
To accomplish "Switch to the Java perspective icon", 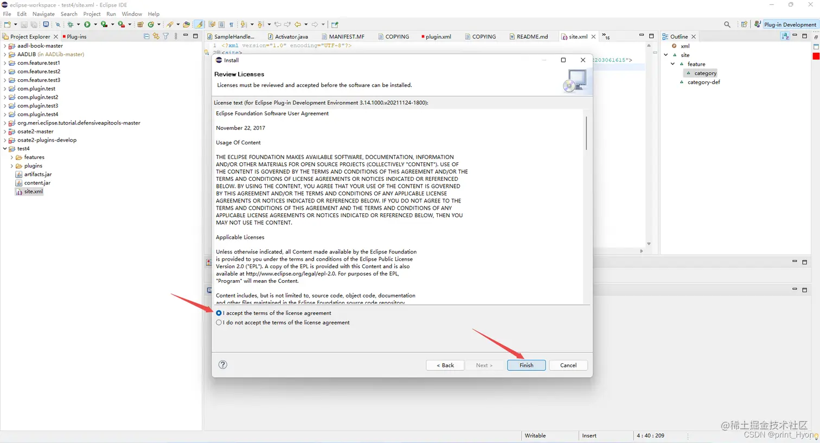I will tap(758, 24).
